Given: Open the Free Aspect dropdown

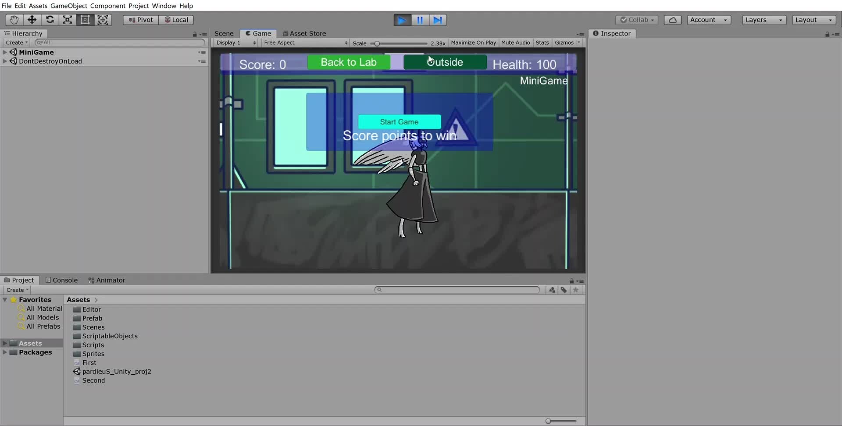Looking at the screenshot, I should point(305,43).
